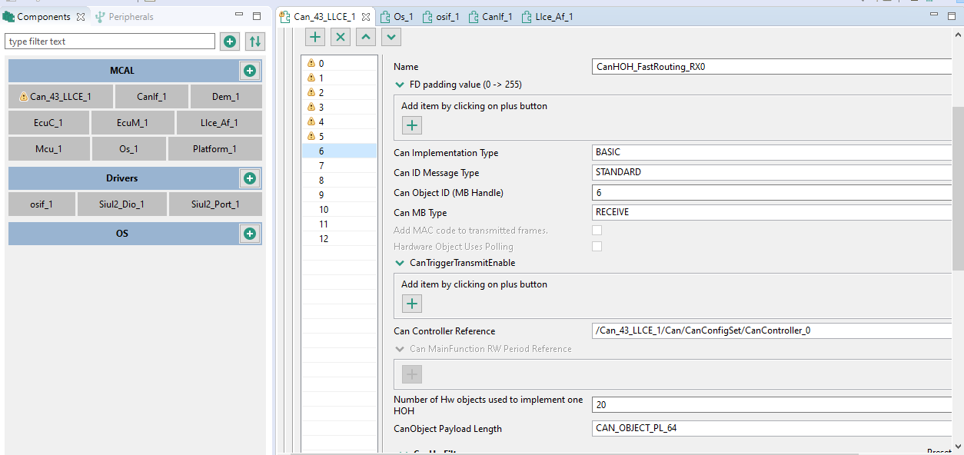Click the filter text field
Viewport: 964px width, 455px height.
tap(110, 42)
